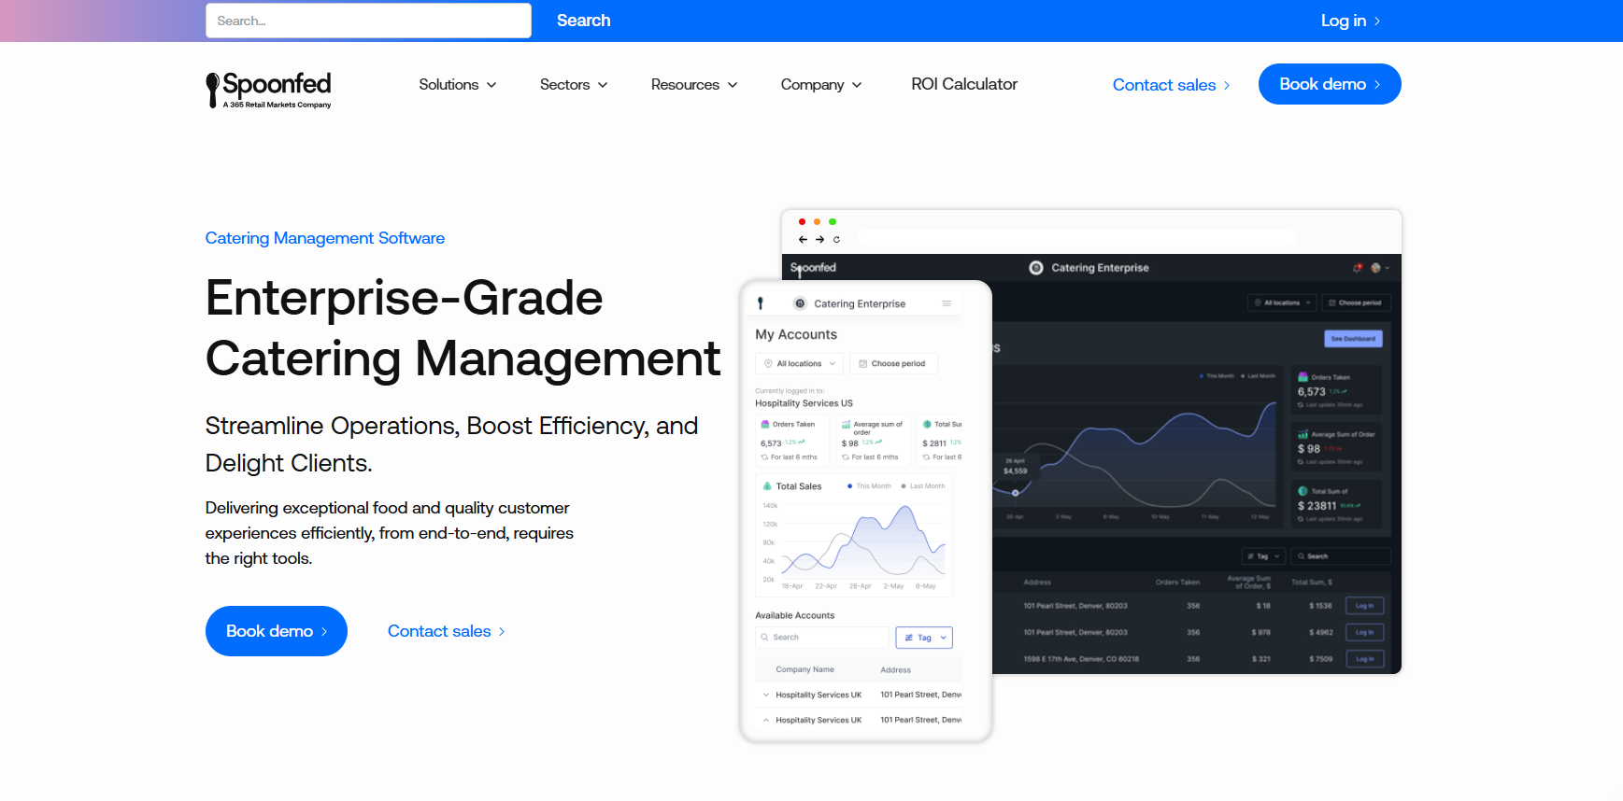Screen dimensions: 1623x801
Task: Open the Solutions menu
Action: coord(458,85)
